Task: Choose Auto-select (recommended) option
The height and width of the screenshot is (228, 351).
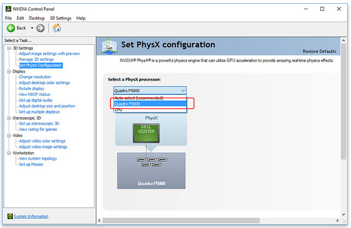Action: tap(150, 98)
